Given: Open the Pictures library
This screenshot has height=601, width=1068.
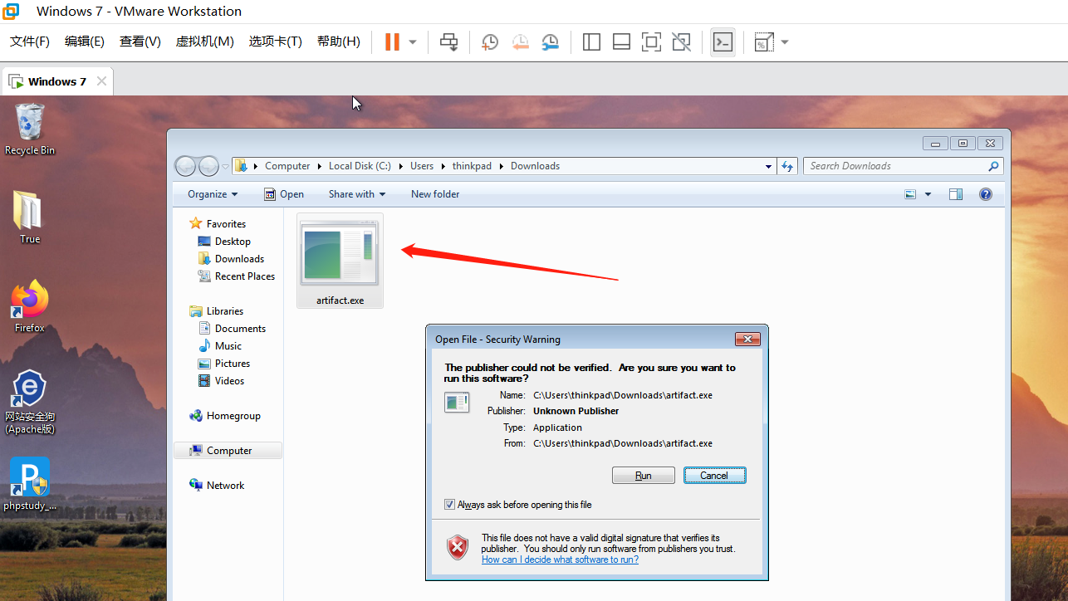Looking at the screenshot, I should pos(224,364).
